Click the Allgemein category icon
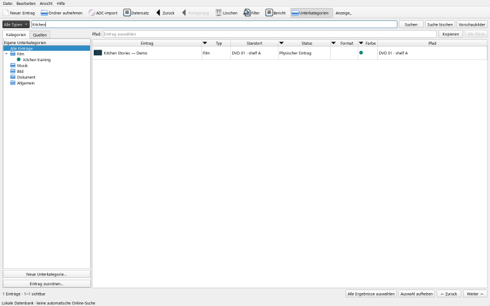This screenshot has height=306, width=490. (13, 83)
